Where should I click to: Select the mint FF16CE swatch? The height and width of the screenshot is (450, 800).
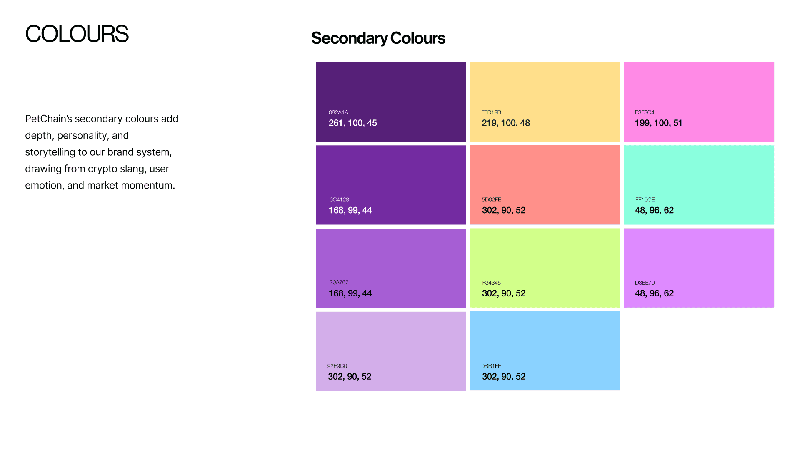(699, 185)
